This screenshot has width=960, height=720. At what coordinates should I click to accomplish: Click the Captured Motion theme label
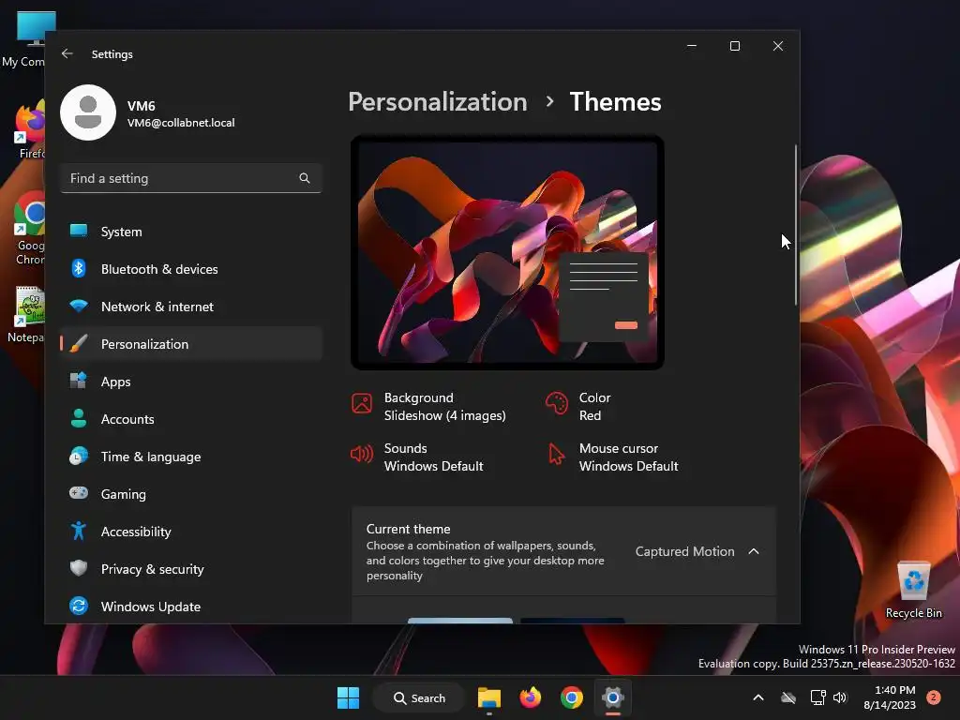click(684, 551)
